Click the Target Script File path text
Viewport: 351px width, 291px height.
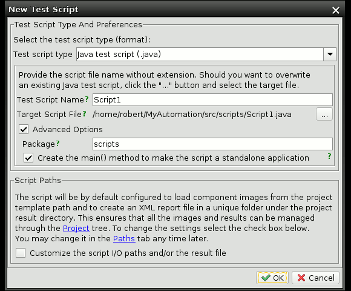[192, 115]
